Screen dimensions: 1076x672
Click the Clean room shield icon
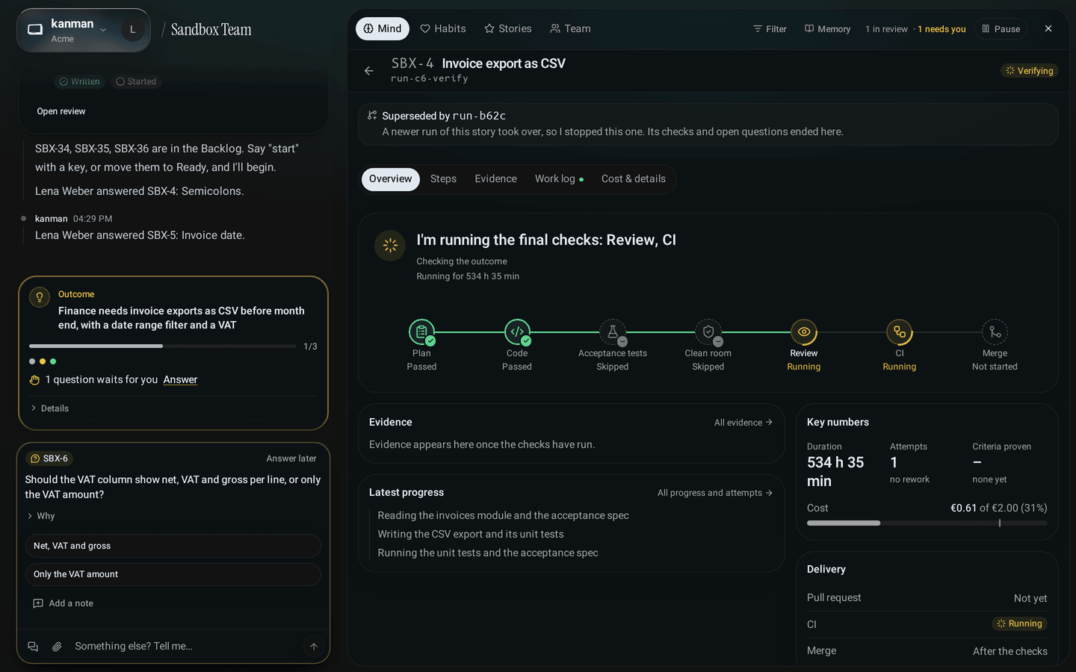pos(708,332)
